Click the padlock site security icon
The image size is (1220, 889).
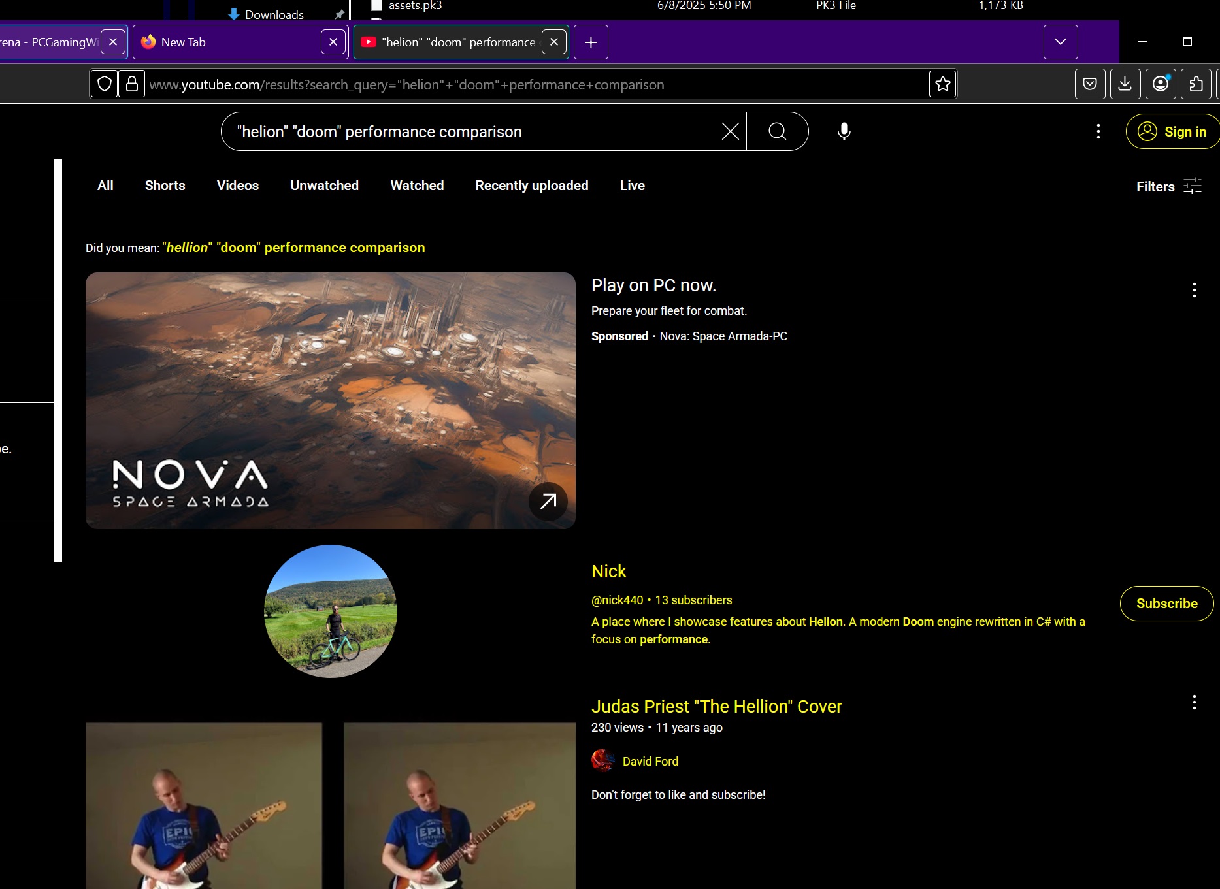point(131,84)
